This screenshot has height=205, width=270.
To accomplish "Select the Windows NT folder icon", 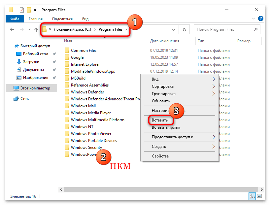I will (x=67, y=127).
